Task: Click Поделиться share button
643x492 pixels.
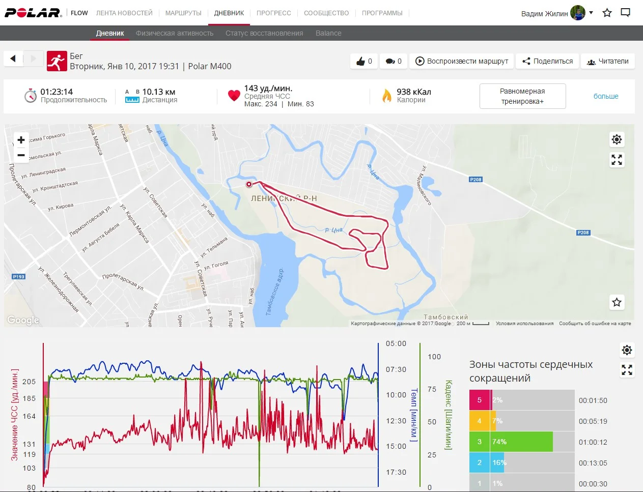Action: 547,61
